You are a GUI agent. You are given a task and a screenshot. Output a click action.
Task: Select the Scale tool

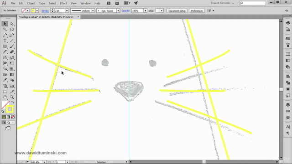[x=12, y=58]
